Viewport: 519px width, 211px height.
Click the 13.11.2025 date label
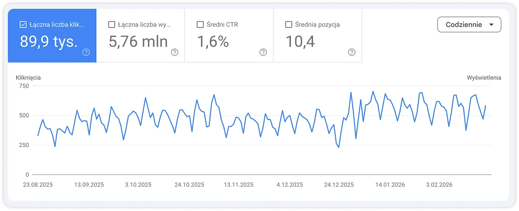pos(238,185)
